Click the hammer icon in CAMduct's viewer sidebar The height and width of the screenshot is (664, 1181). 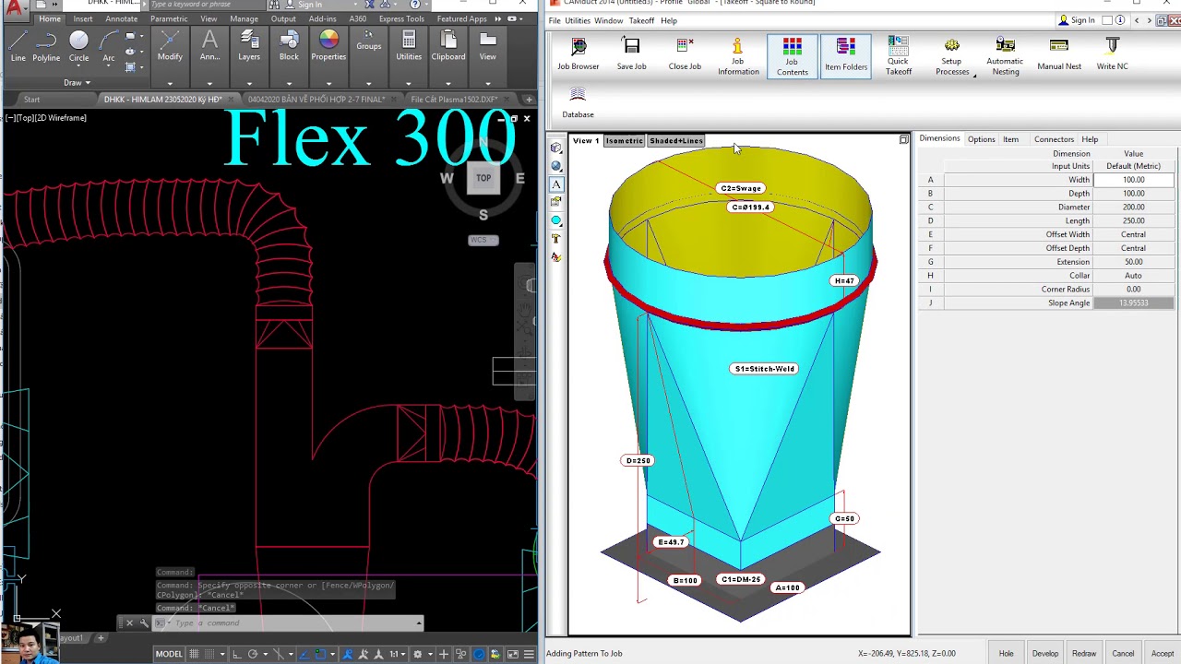[x=556, y=239]
